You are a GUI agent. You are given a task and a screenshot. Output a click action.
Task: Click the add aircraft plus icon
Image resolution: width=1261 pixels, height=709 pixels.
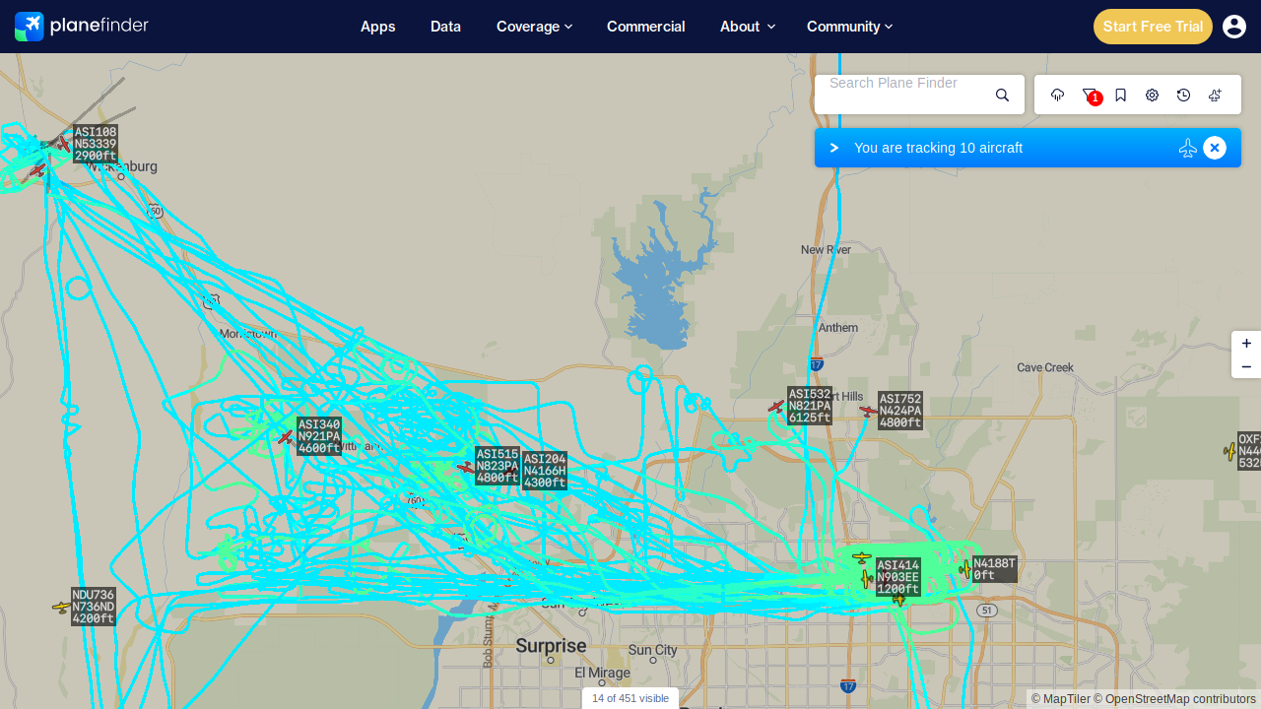[1216, 95]
